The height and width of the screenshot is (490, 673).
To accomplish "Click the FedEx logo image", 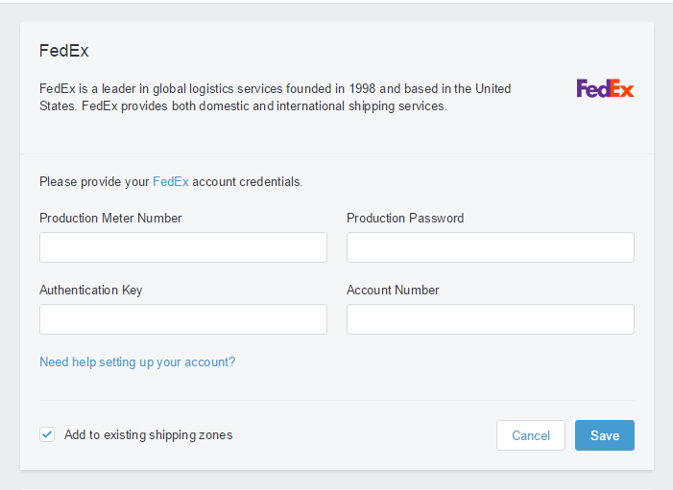I will 605,88.
